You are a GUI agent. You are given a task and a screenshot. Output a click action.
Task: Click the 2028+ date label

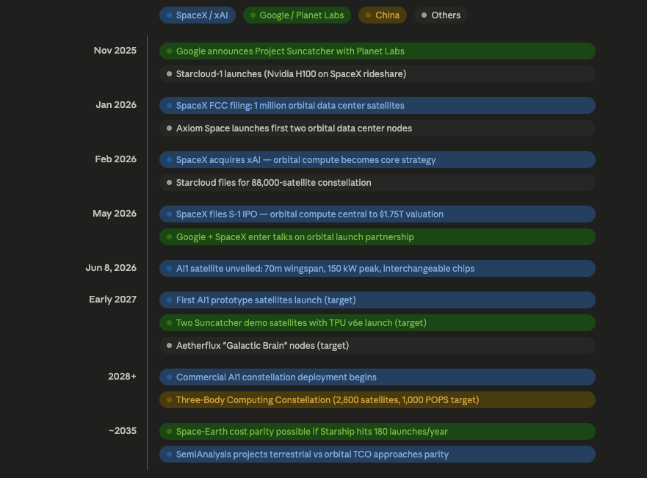(x=122, y=377)
